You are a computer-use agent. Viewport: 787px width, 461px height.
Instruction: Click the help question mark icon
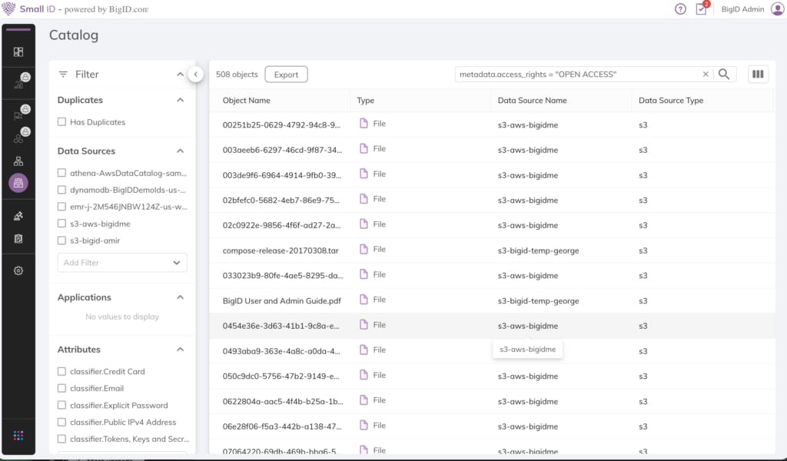[x=680, y=9]
